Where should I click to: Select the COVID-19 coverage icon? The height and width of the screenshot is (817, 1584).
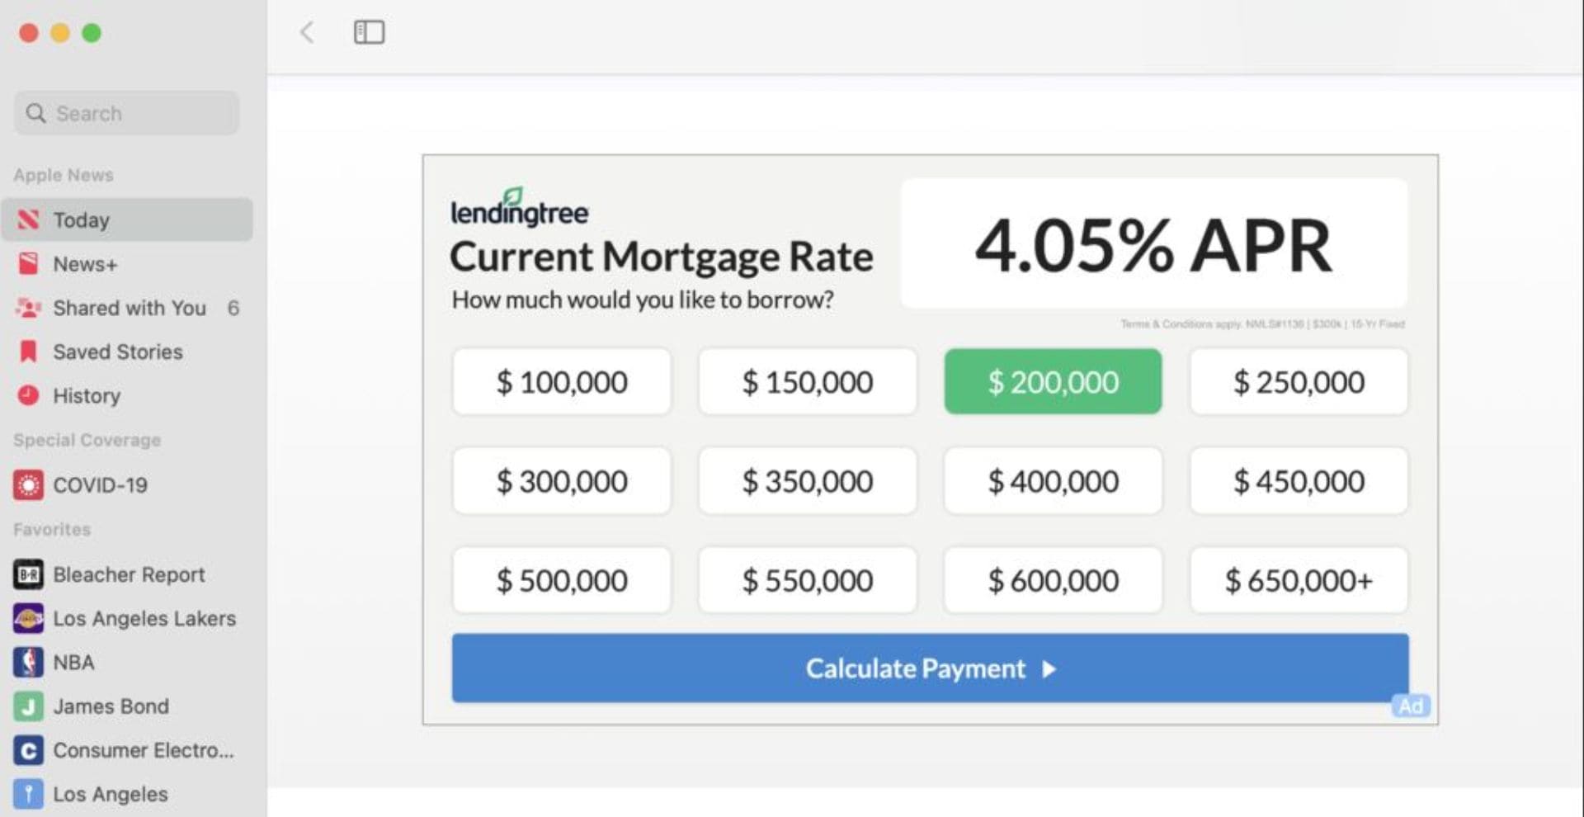click(x=29, y=484)
